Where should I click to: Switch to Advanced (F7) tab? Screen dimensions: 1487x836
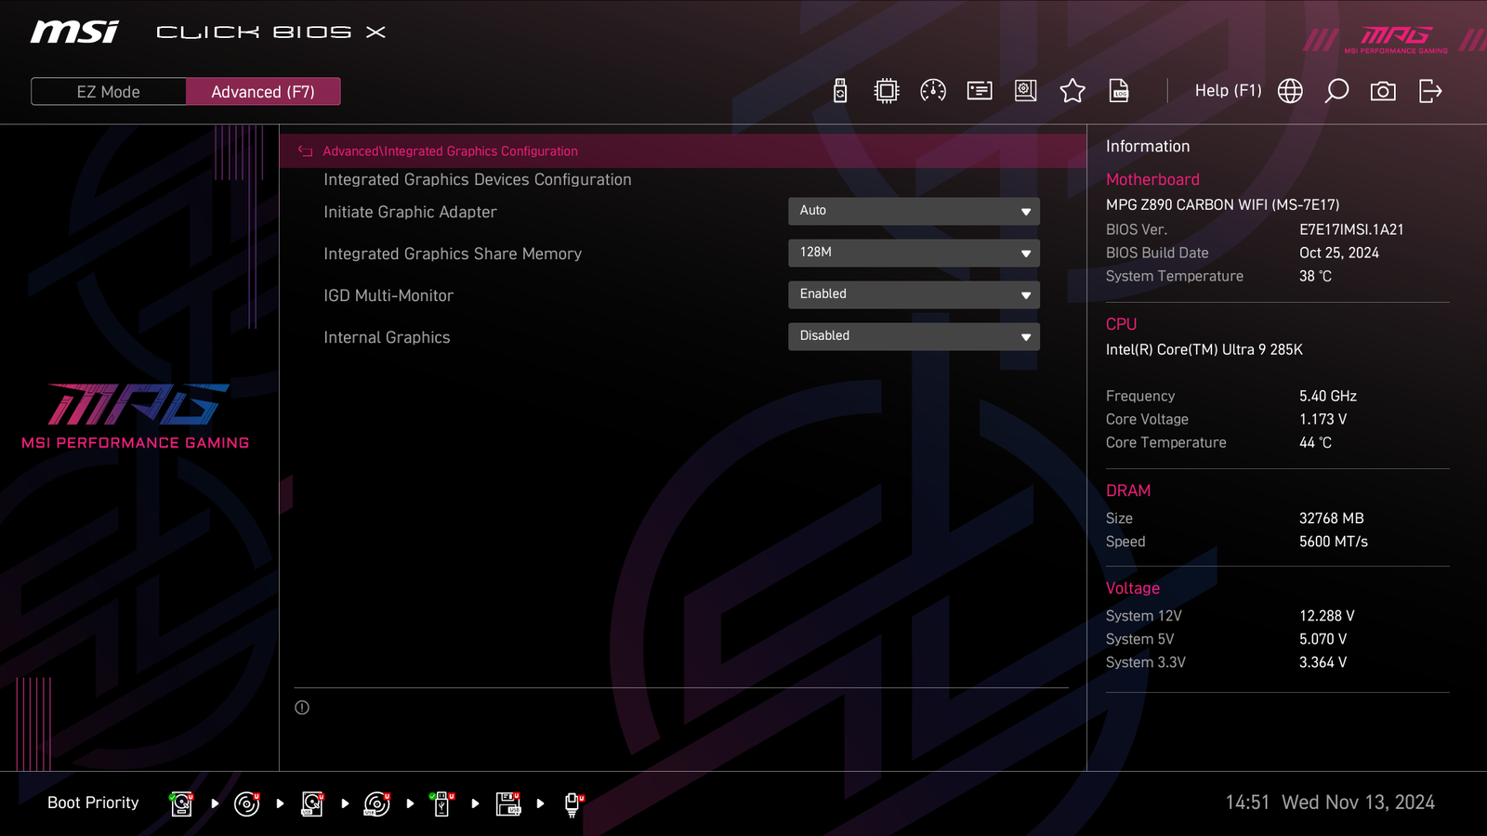click(x=263, y=92)
